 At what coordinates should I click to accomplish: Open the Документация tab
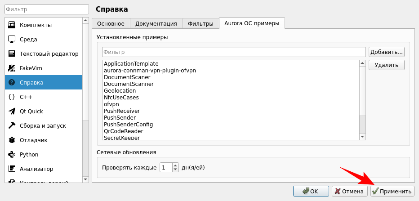pos(156,23)
